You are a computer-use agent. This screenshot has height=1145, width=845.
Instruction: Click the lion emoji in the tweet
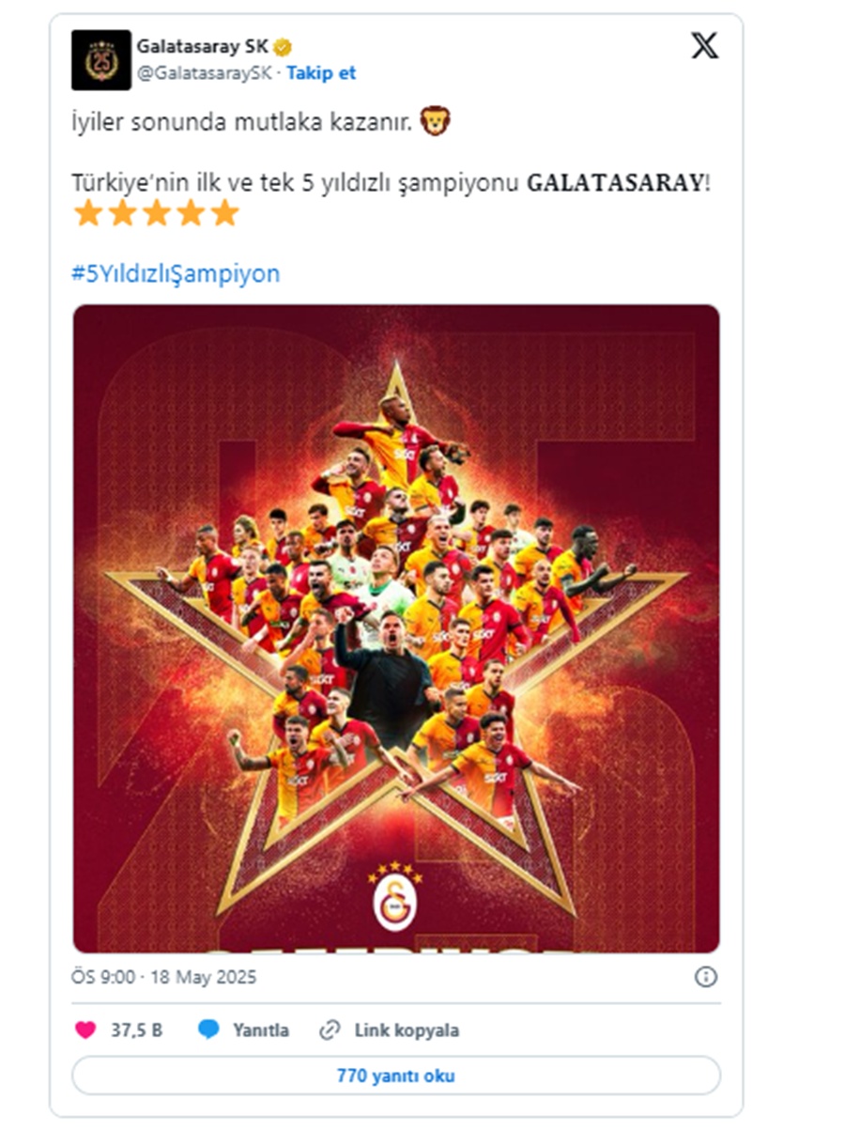[x=435, y=120]
